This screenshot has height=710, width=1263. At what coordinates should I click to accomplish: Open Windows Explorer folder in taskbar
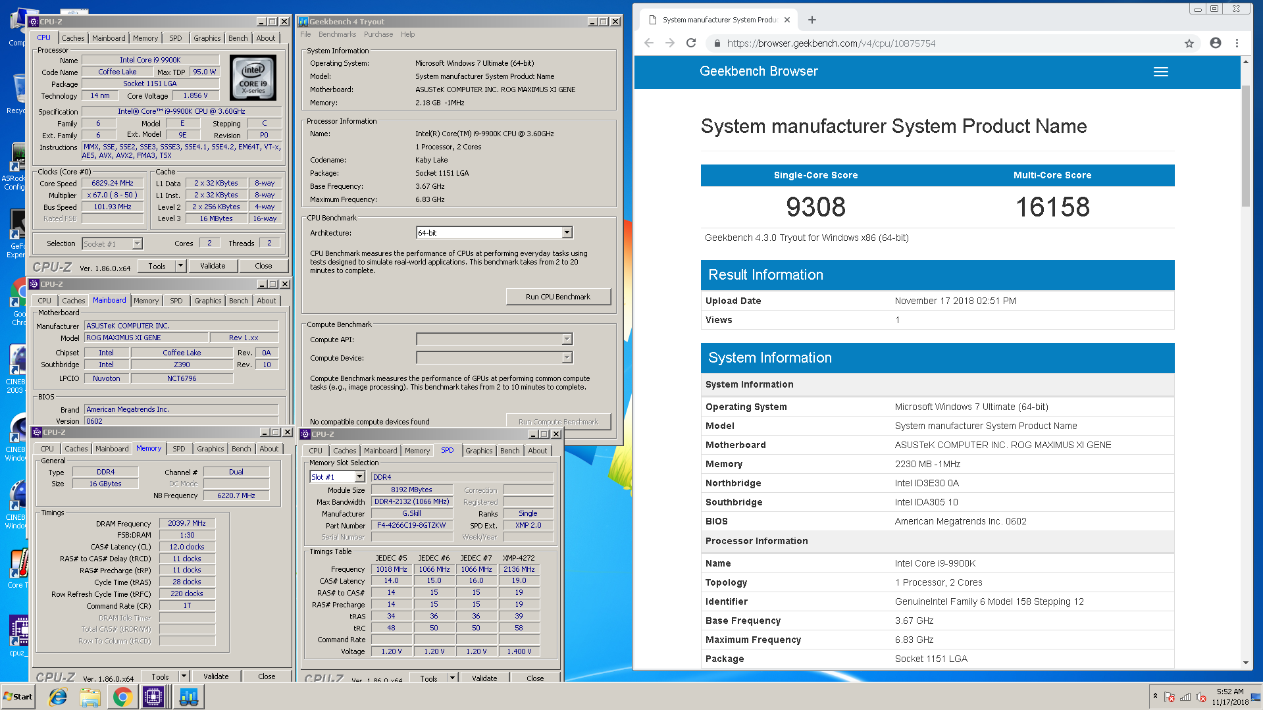tap(90, 696)
